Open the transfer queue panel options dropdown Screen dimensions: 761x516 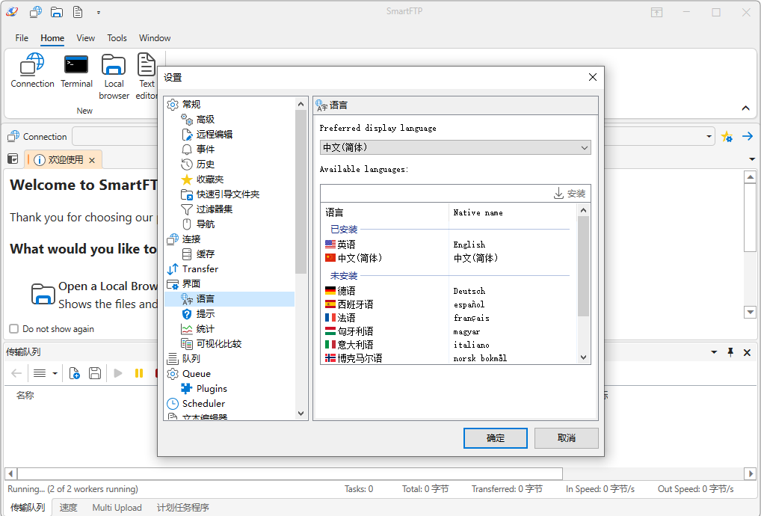(714, 352)
